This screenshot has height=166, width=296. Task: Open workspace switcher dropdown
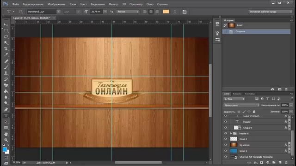tap(270, 12)
